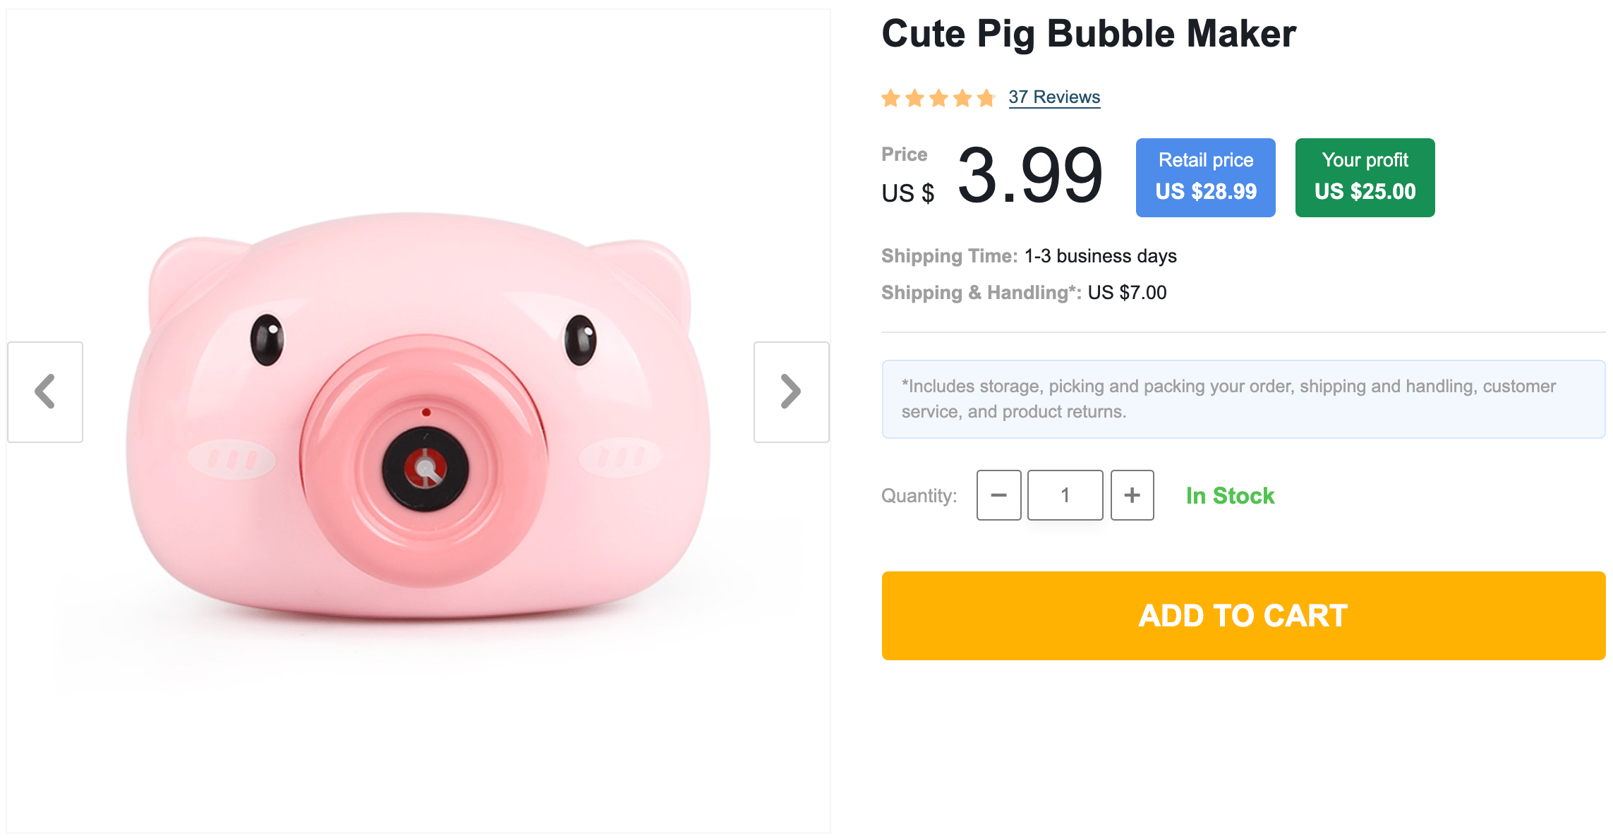1613x838 pixels.
Task: Click the fifth rating star
Action: pos(986,98)
